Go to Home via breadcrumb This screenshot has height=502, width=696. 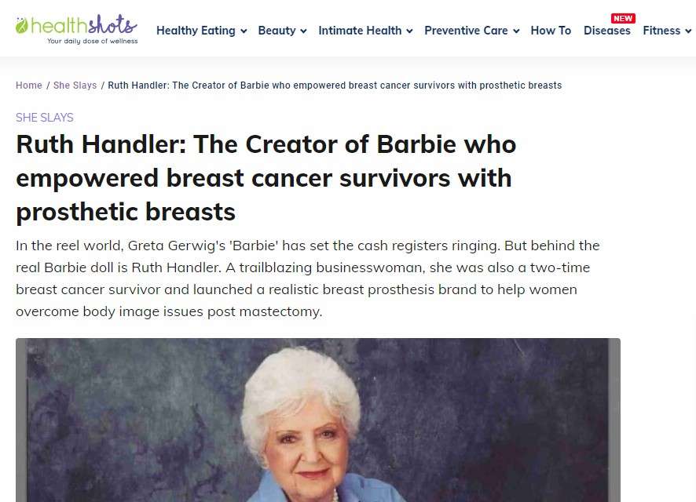pos(29,85)
